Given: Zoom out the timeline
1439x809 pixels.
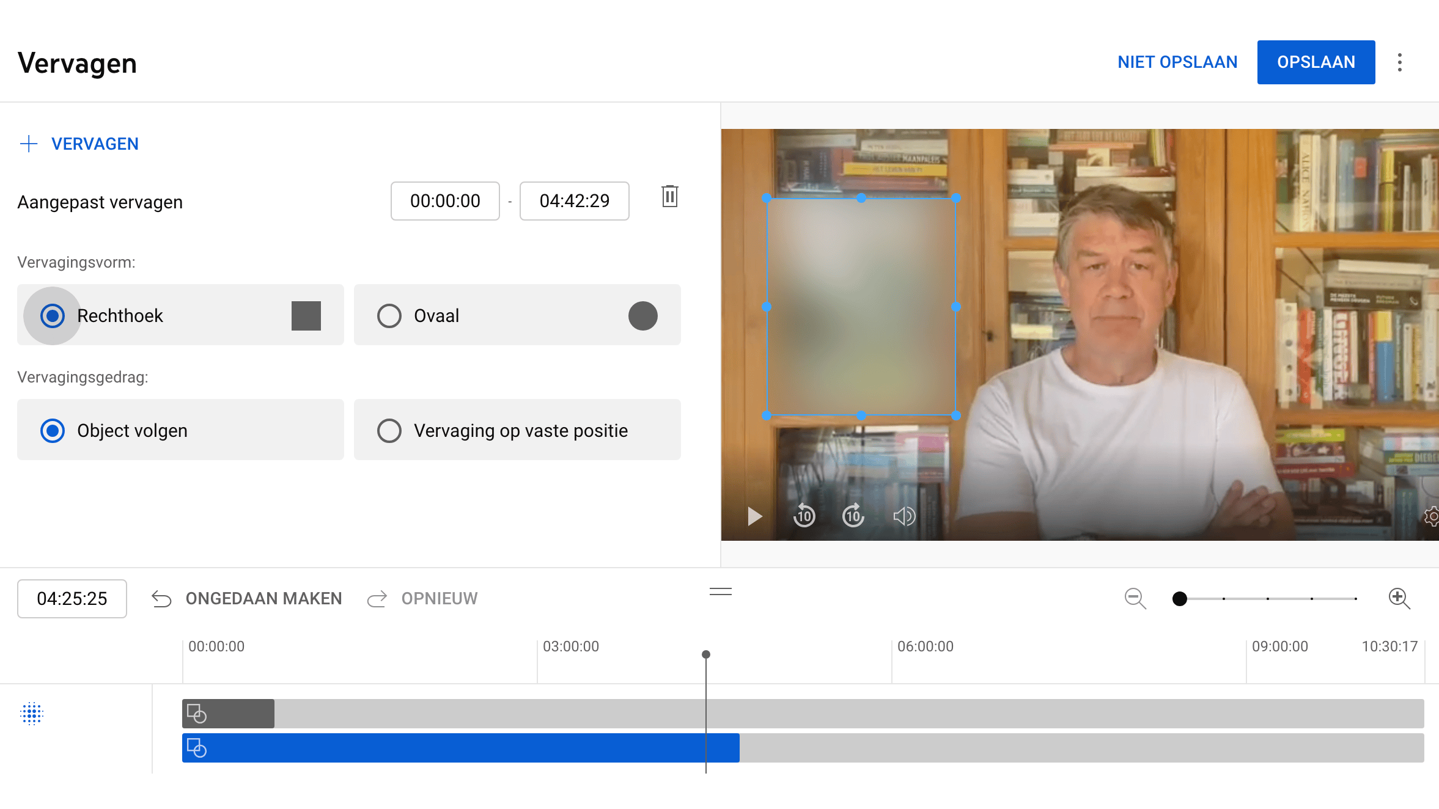Looking at the screenshot, I should click(x=1135, y=598).
